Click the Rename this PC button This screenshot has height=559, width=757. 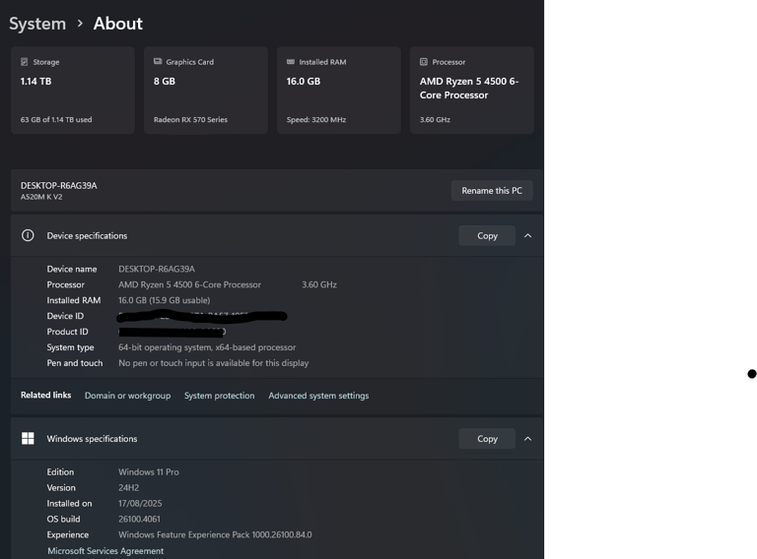pos(492,190)
